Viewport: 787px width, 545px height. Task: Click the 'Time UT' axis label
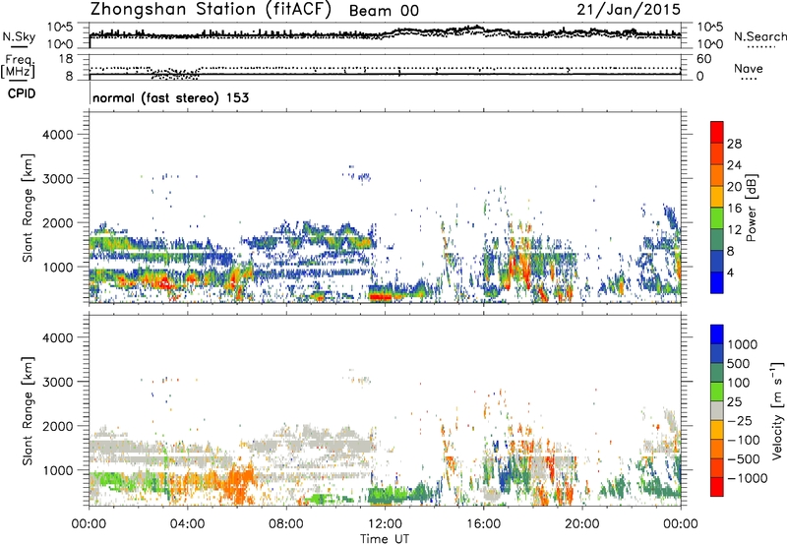pos(385,539)
